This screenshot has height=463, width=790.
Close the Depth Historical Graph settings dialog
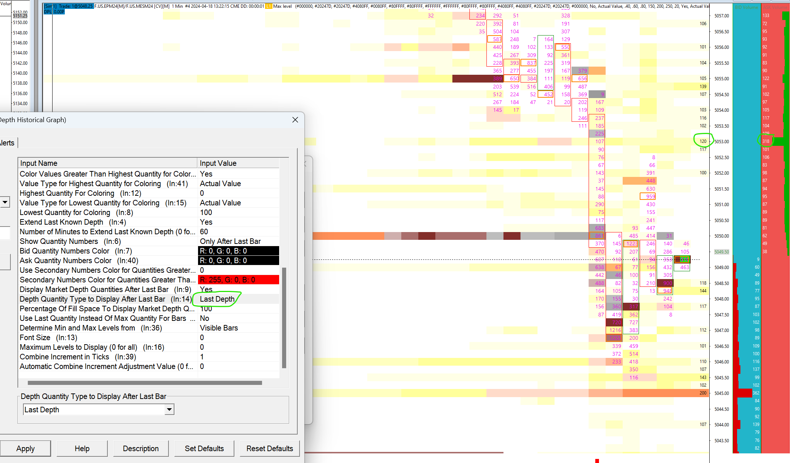tap(295, 120)
